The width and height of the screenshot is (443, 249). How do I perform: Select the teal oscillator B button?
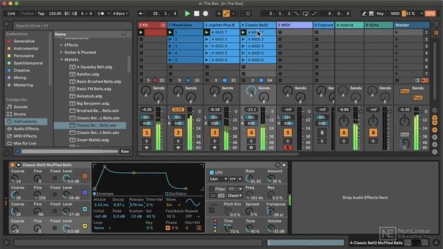tap(84, 209)
